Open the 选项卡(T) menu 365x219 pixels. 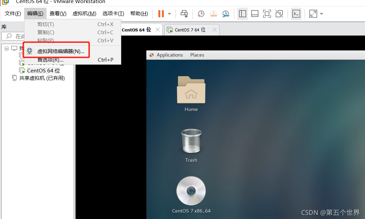pos(113,14)
